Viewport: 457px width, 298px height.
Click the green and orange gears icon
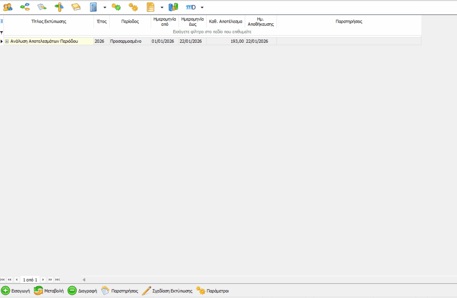pos(116,7)
